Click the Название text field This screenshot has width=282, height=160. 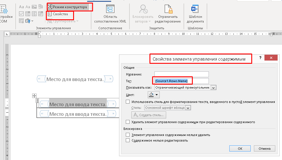coord(181,74)
